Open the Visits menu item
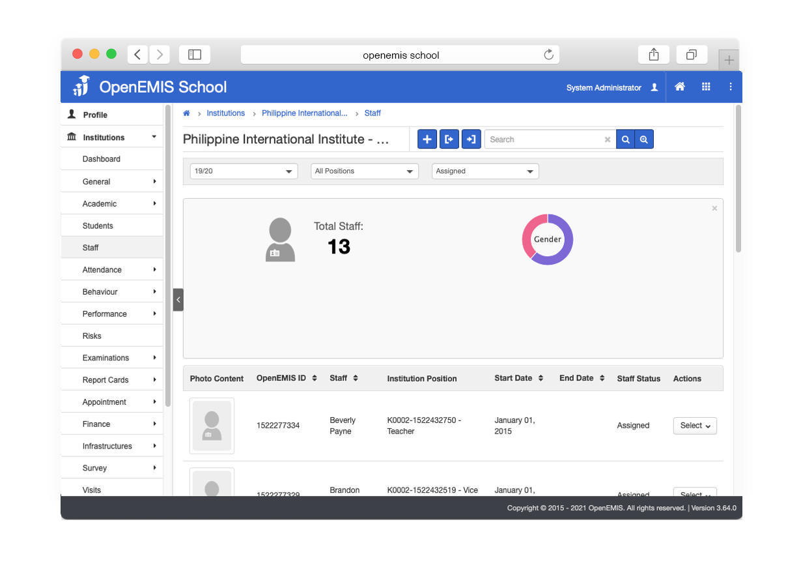The height and width of the screenshot is (584, 801). [x=112, y=489]
